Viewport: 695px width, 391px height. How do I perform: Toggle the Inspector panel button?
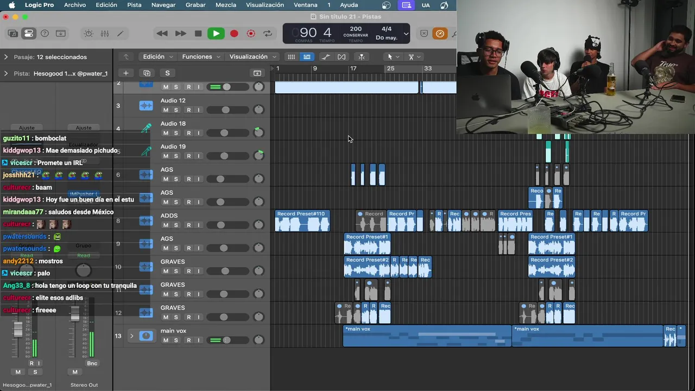pyautogui.click(x=29, y=34)
